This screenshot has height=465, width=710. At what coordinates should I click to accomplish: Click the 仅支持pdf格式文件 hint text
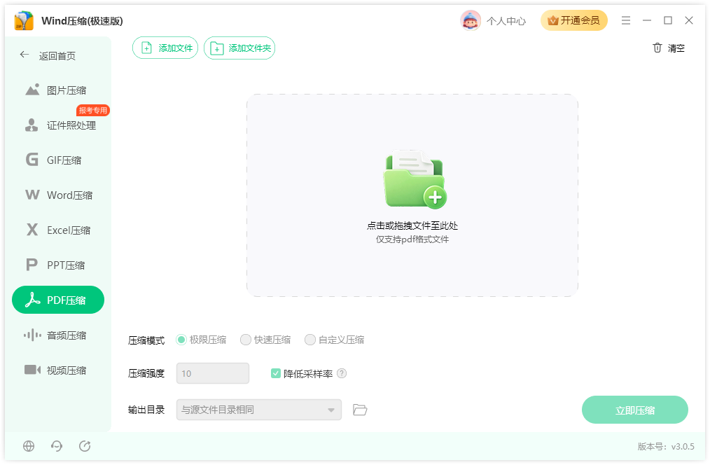click(x=412, y=239)
